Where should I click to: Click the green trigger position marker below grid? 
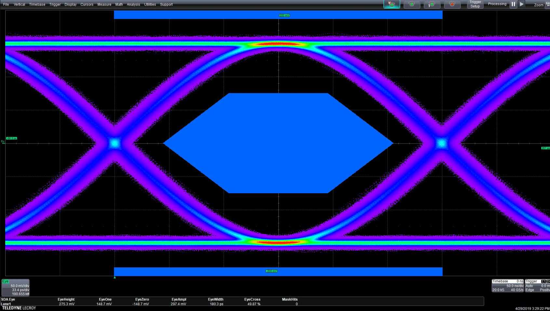pyautogui.click(x=114, y=277)
